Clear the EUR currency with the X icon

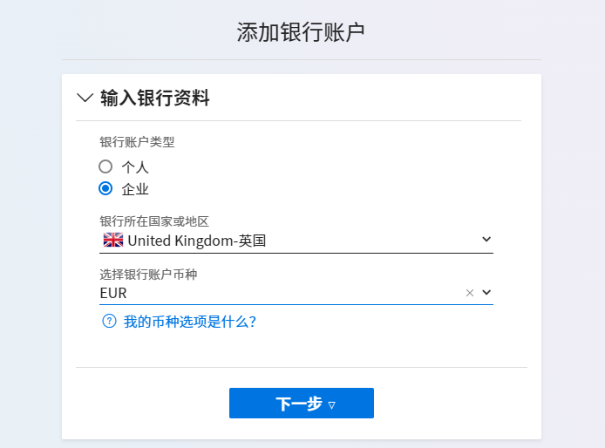(470, 293)
